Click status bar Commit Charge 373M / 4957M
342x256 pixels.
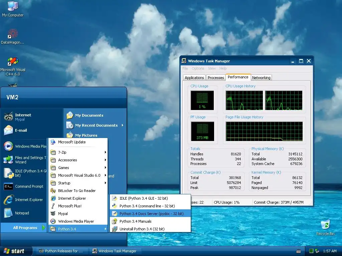point(279,202)
